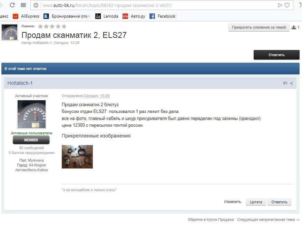Image resolution: width=302 pixels, height=225 pixels.
Task: Click the globe site info icon
Action: pos(36,5)
